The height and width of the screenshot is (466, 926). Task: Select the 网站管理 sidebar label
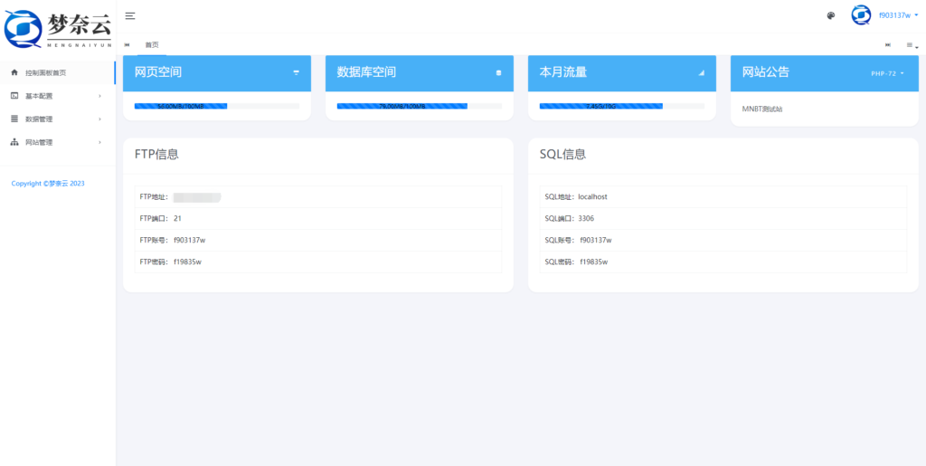point(39,142)
